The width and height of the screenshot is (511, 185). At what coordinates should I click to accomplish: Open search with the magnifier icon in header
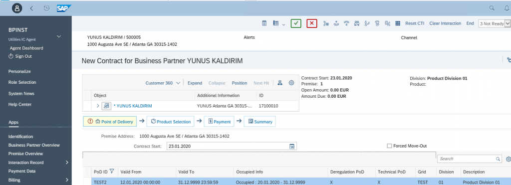492,8
